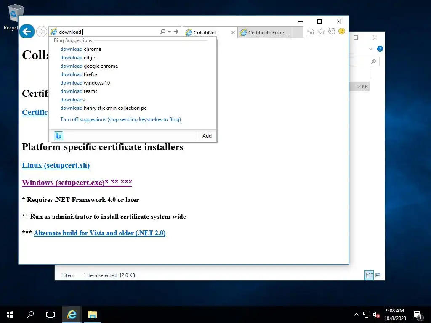Image resolution: width=431 pixels, height=323 pixels.
Task: Maximize the File Explorer window
Action: coord(356,37)
